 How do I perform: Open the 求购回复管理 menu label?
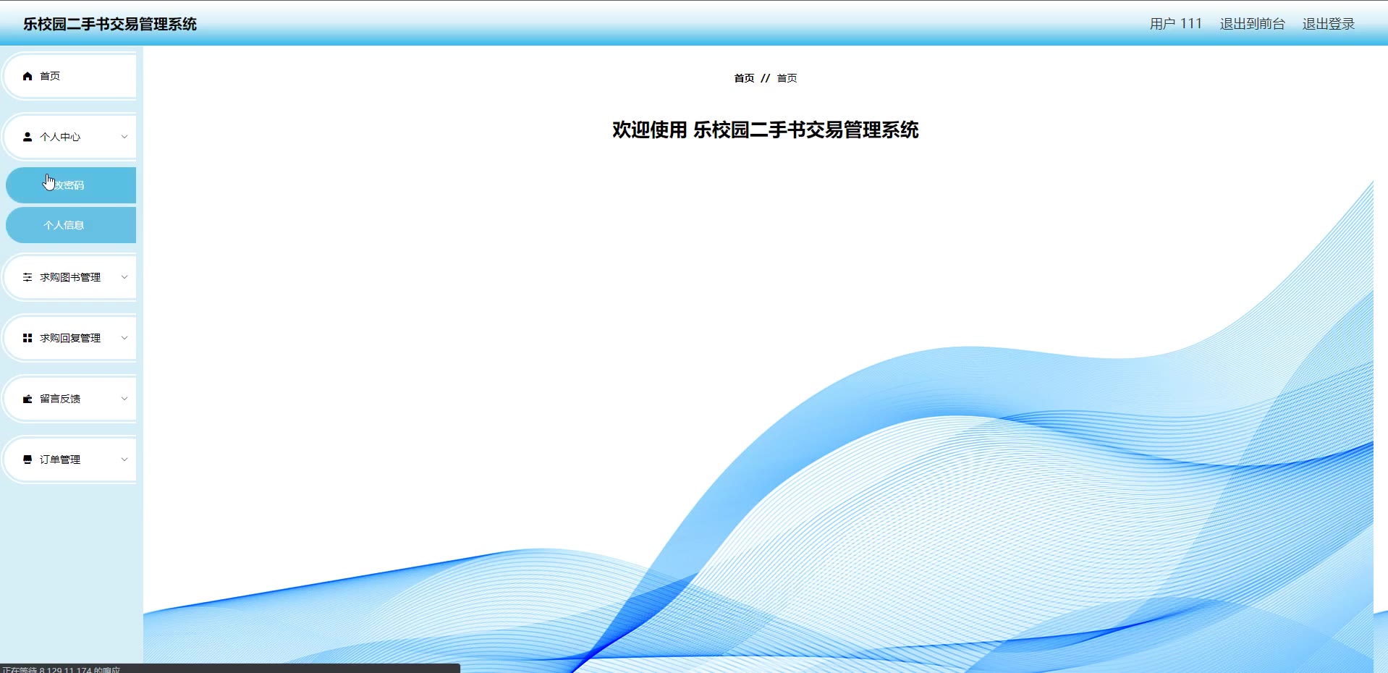[x=70, y=338]
